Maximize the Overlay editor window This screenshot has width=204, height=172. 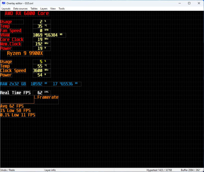tap(189, 3)
